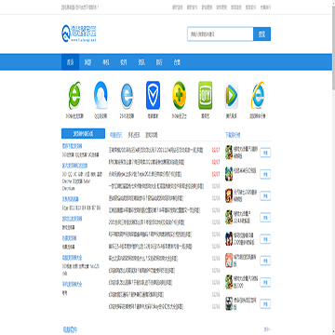Open the green iQIYI icon
Screen dimensions: 335x335
[206, 95]
